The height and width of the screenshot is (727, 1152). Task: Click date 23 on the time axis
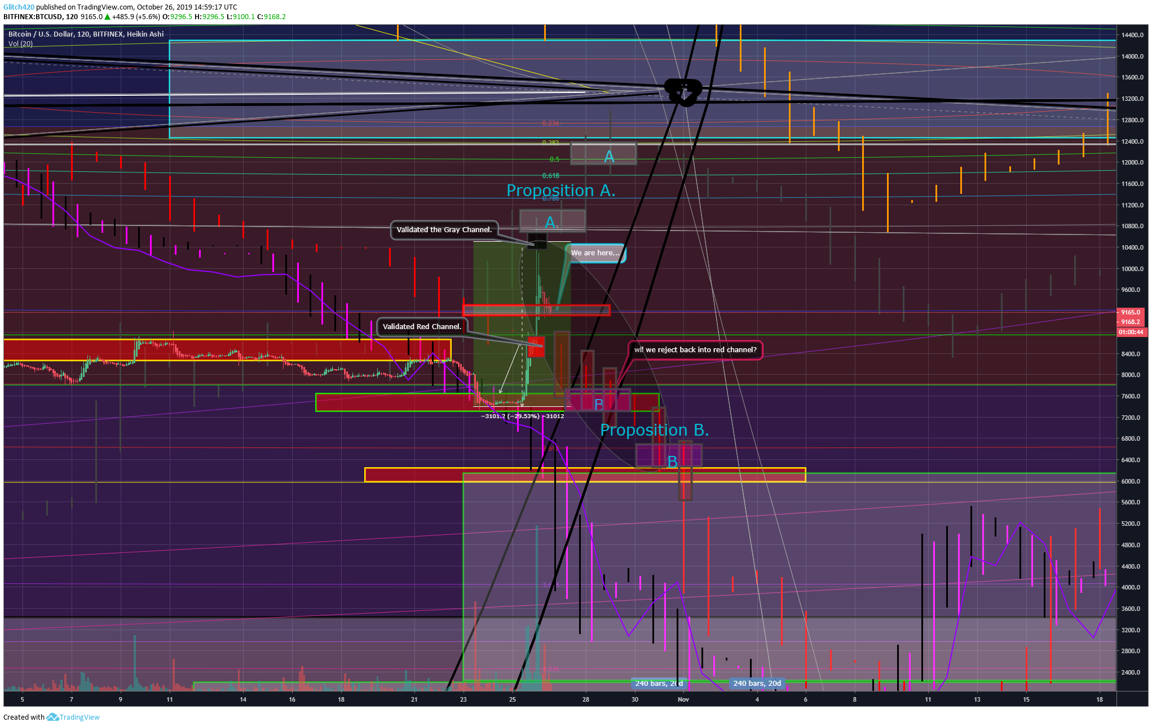click(464, 699)
